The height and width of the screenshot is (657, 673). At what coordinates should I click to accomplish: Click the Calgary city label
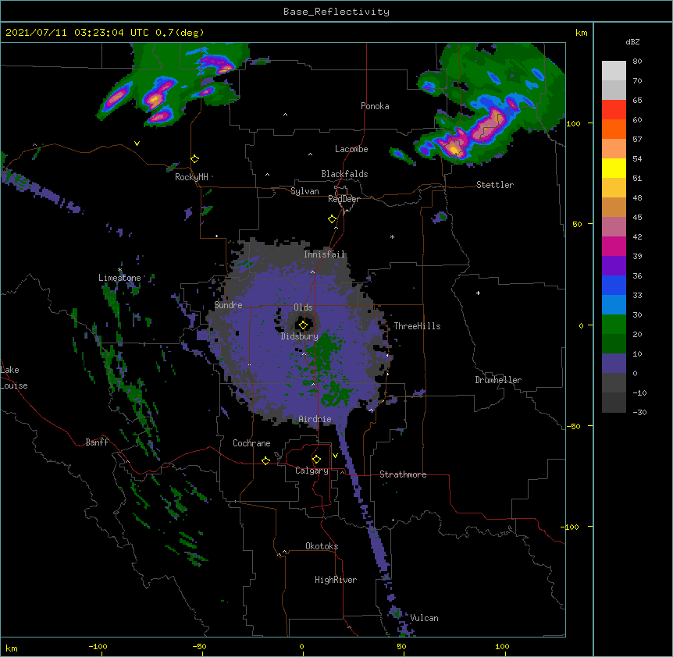coord(312,471)
